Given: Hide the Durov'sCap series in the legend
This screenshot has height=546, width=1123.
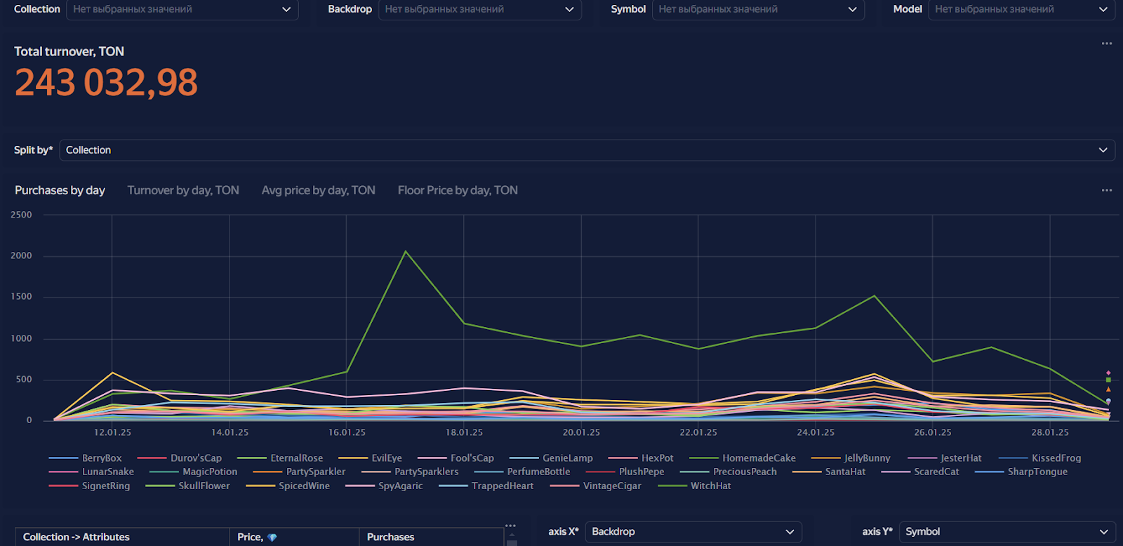Looking at the screenshot, I should [x=180, y=458].
